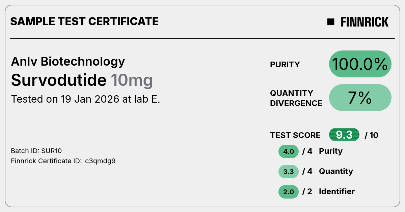Click the '/ 10' maximum score text
The image size is (405, 212).
372,135
